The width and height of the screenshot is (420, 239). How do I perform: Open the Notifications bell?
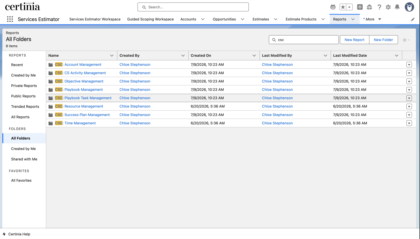(397, 7)
